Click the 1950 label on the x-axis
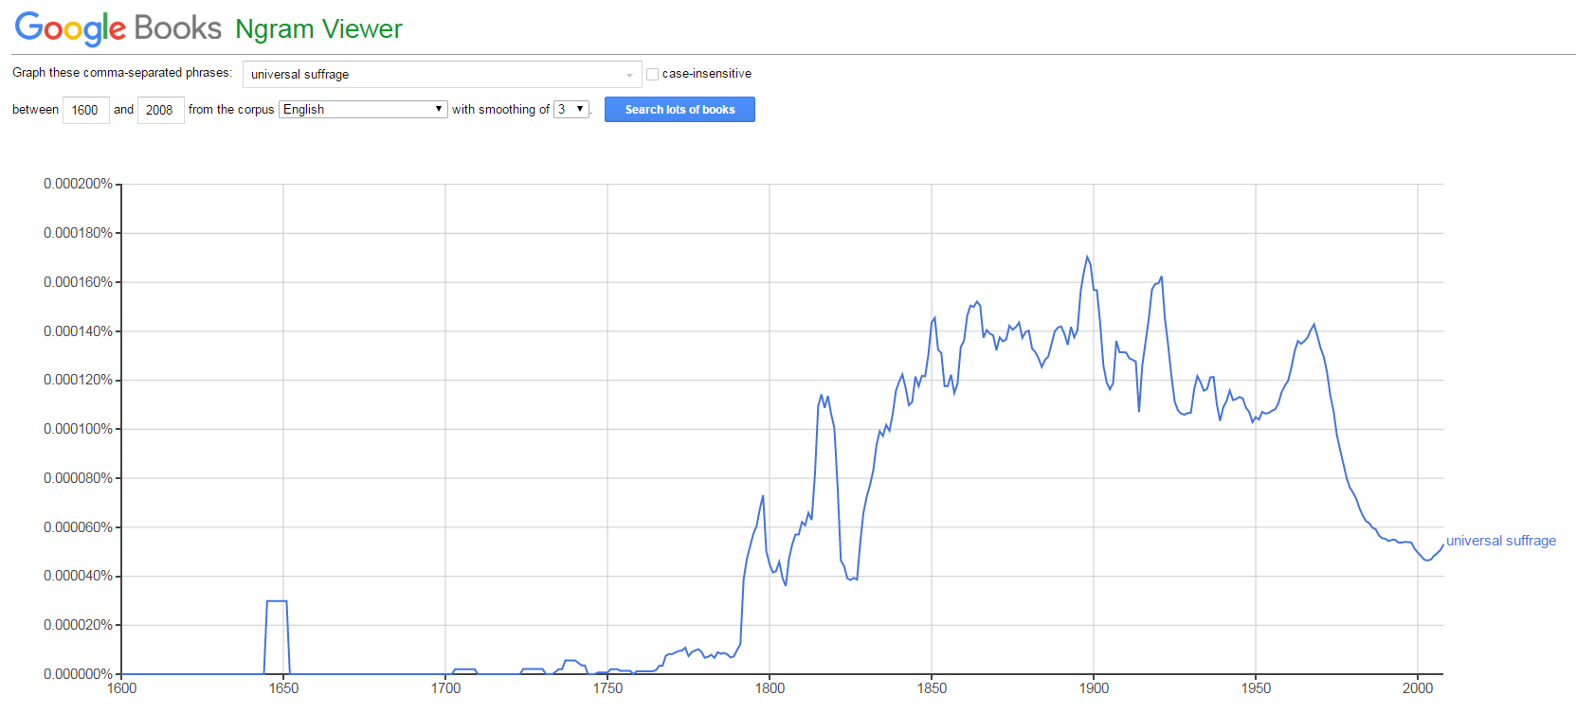 pyautogui.click(x=1256, y=688)
